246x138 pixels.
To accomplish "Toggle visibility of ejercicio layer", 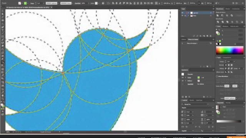I will [x=182, y=13].
